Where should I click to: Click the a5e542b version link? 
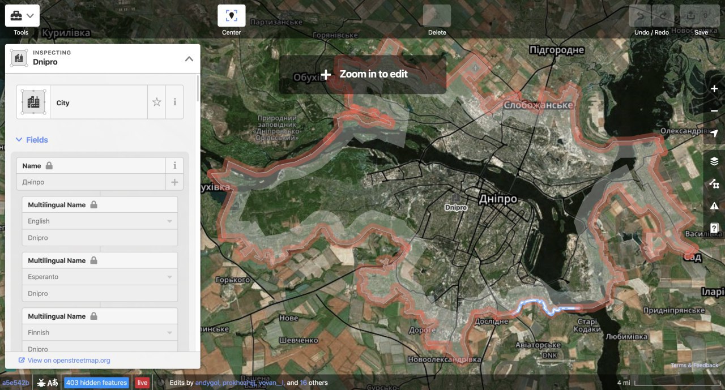point(16,383)
